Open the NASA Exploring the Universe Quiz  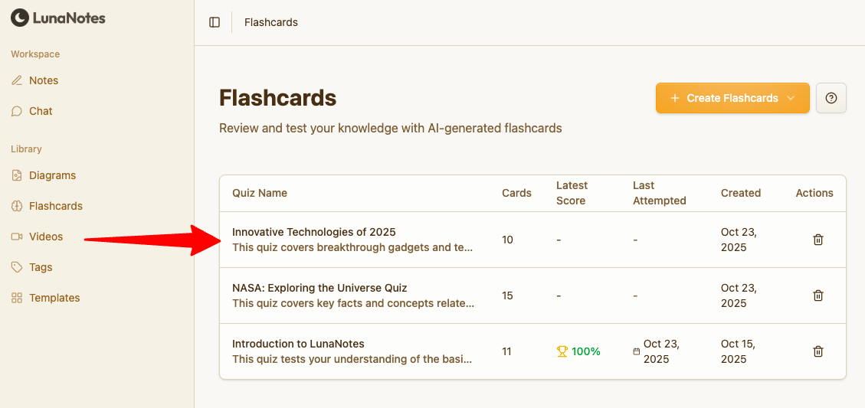click(x=319, y=288)
